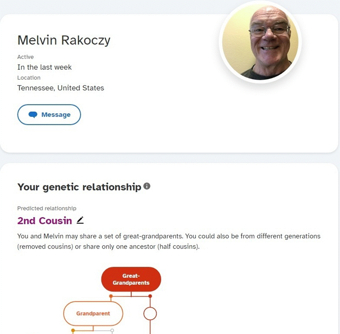
Task: Click orange dot below the Grandparent node
Action: coord(73,330)
